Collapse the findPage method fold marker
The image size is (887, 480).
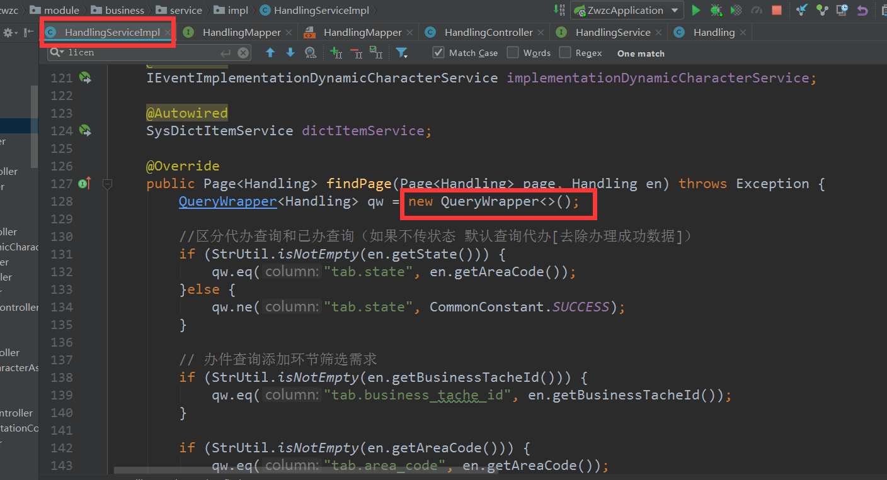point(107,184)
